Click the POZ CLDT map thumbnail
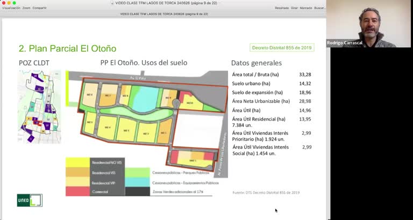413x220 pixels. (x=39, y=107)
